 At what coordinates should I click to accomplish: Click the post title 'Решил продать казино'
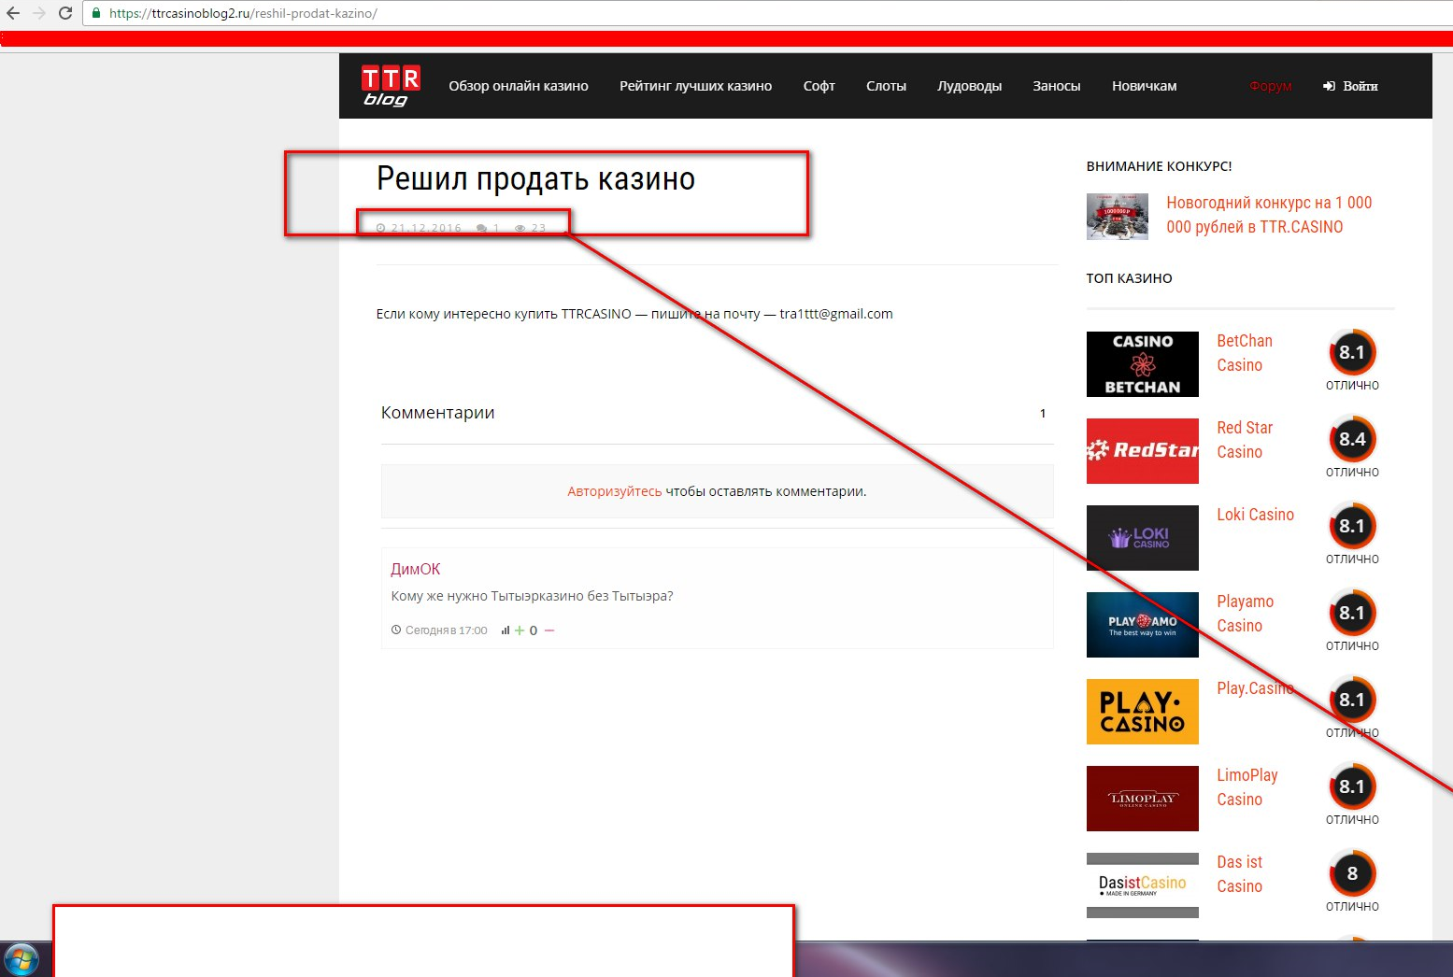pyautogui.click(x=535, y=178)
